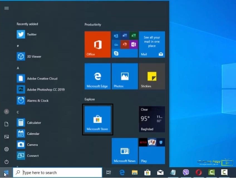Open white Camtasia icon on taskbar

click(x=224, y=172)
